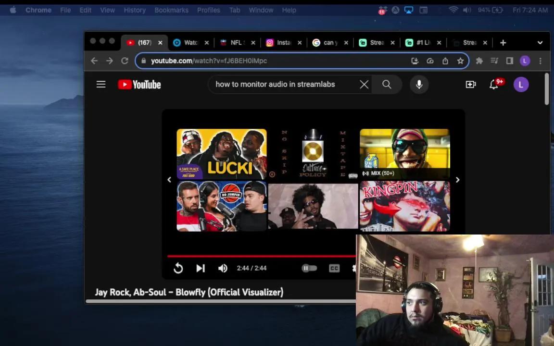The width and height of the screenshot is (554, 346).
Task: Show previous suggested videos in end screen
Action: point(169,180)
